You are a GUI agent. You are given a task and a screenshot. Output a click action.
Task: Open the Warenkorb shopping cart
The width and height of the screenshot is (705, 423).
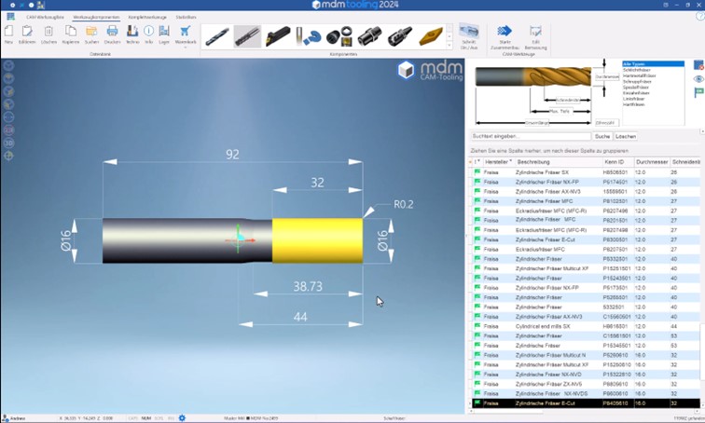coord(185,31)
